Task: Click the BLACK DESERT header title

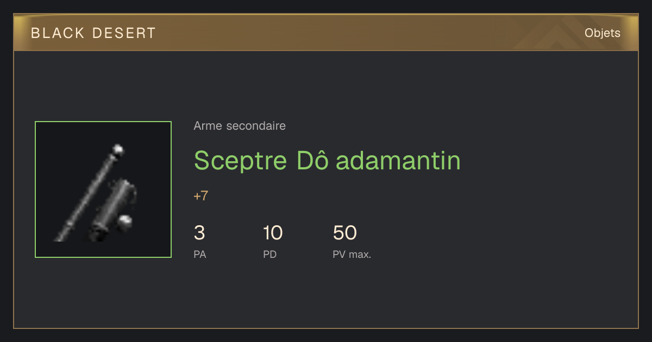Action: pyautogui.click(x=93, y=33)
